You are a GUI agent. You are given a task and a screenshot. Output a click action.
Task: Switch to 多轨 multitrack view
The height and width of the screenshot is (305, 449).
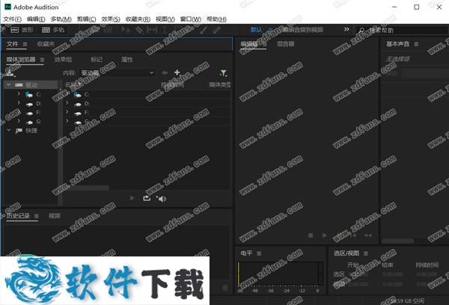coord(55,30)
